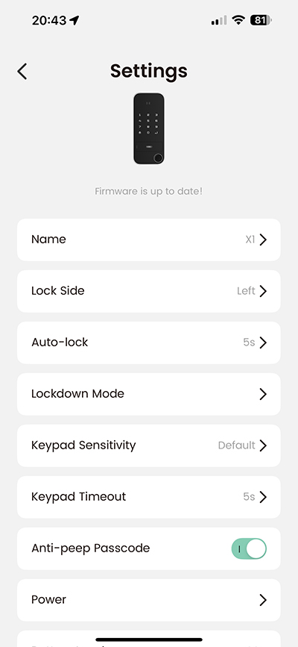The width and height of the screenshot is (298, 647).
Task: Tap the Auto-lock 5s value
Action: pos(249,343)
